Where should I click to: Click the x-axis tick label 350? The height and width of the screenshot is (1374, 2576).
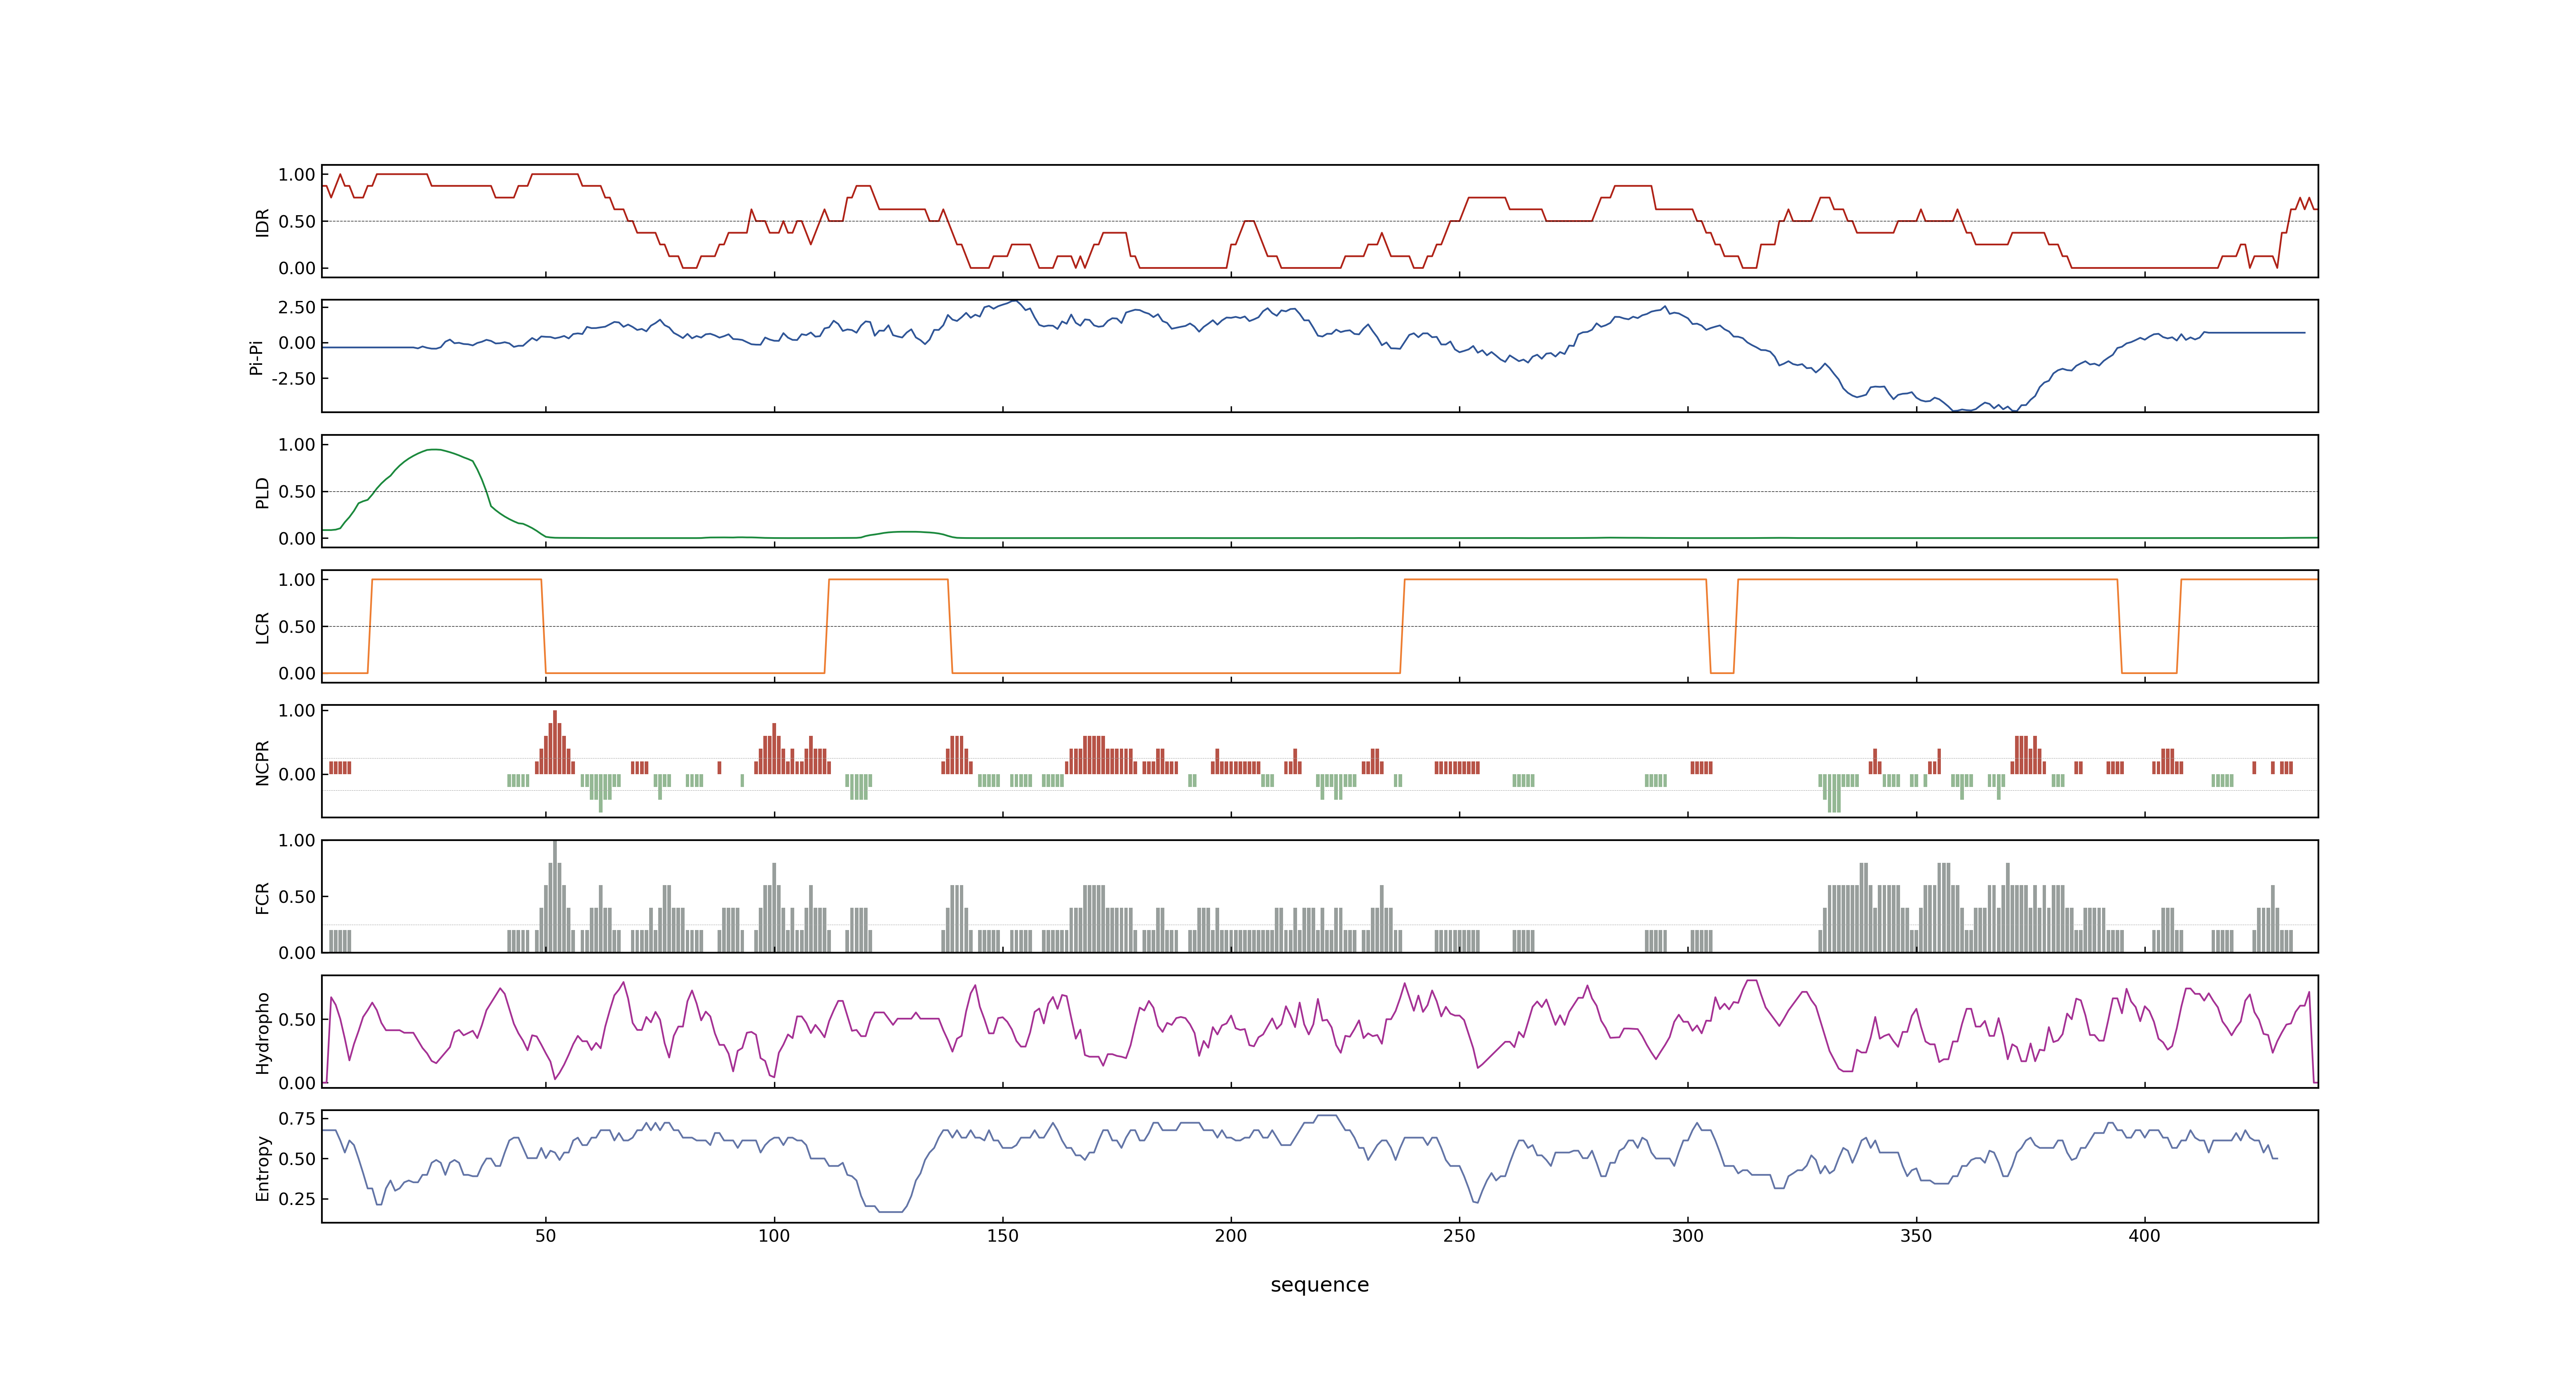coord(1916,1236)
